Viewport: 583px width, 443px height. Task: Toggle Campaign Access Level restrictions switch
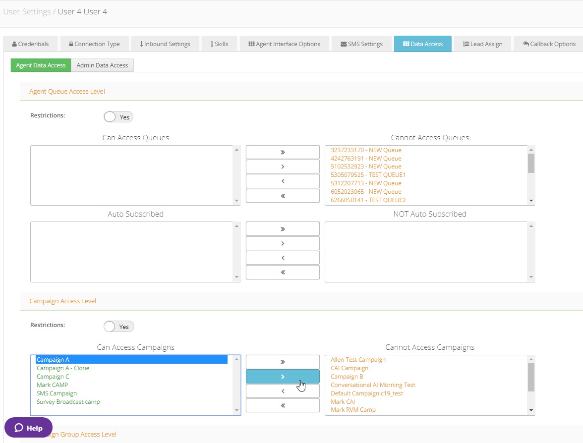(118, 327)
